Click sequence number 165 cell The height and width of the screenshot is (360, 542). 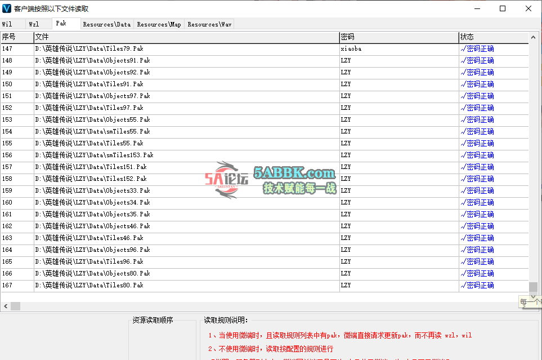coord(17,262)
